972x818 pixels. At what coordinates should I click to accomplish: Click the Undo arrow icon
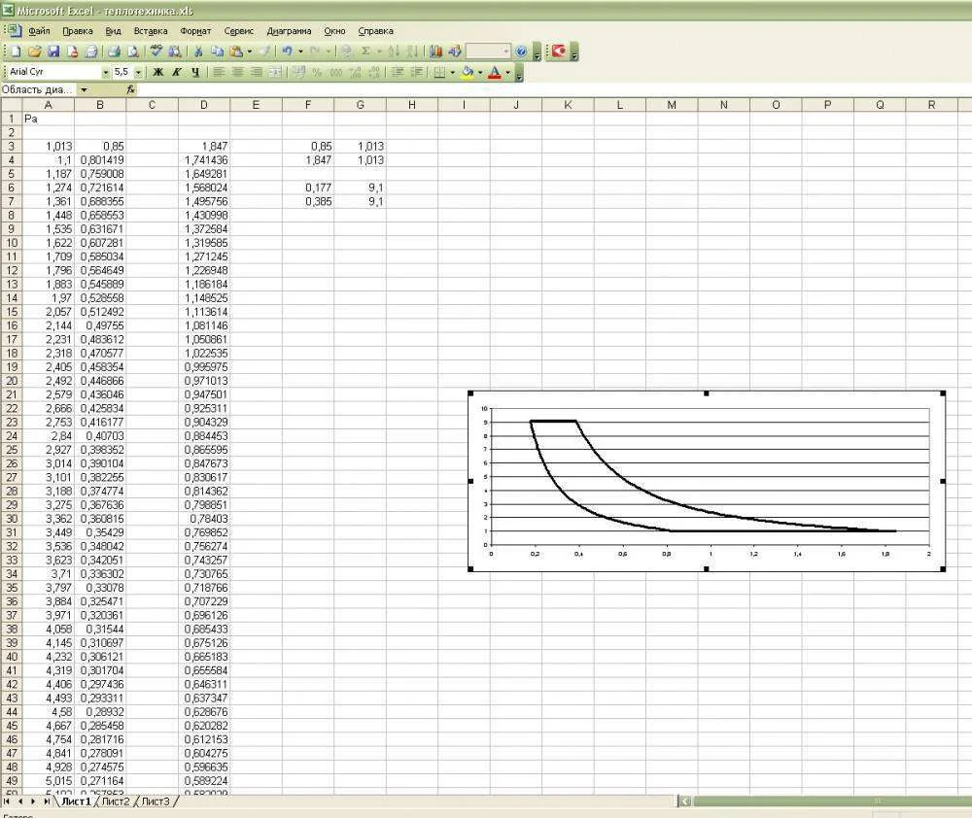(288, 51)
